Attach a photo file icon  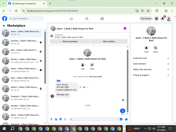coord(56,119)
